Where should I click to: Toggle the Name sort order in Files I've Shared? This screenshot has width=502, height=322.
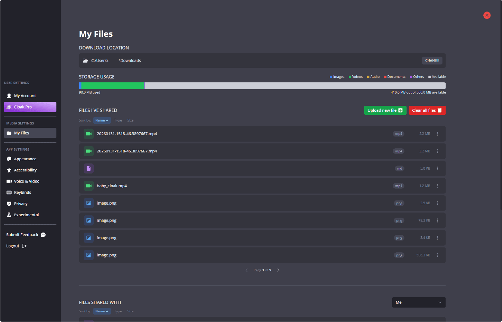(x=102, y=120)
